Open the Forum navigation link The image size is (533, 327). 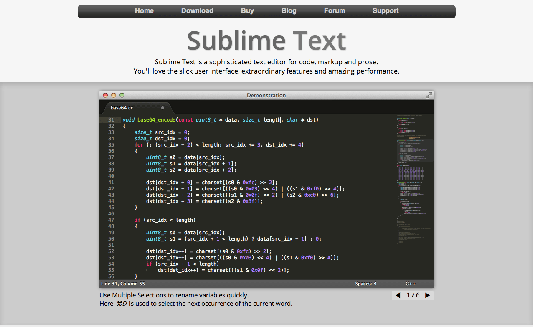coord(335,11)
